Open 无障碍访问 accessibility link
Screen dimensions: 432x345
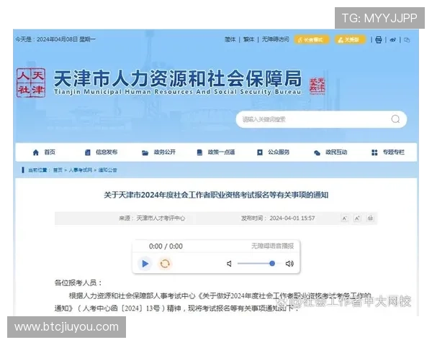pyautogui.click(x=275, y=40)
